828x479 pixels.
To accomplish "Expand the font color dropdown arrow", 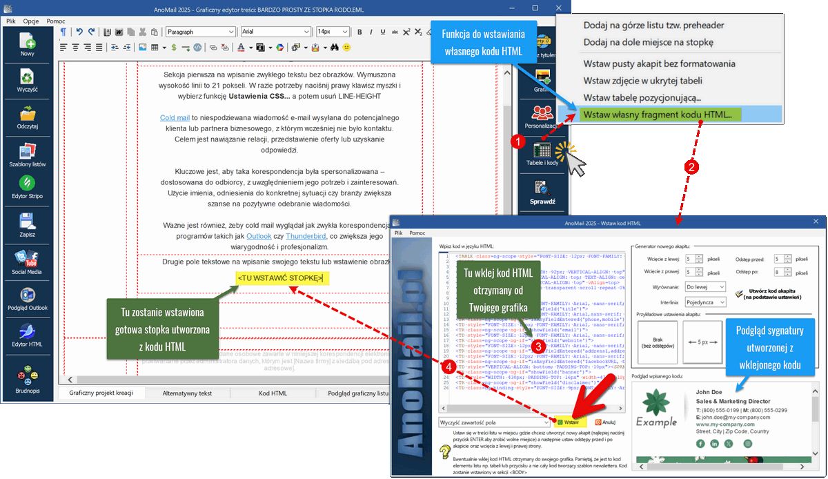I will point(251,47).
